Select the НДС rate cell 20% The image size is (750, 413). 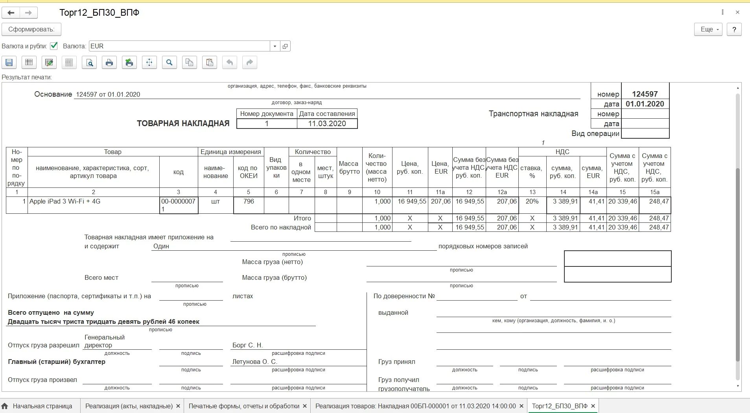click(x=532, y=205)
